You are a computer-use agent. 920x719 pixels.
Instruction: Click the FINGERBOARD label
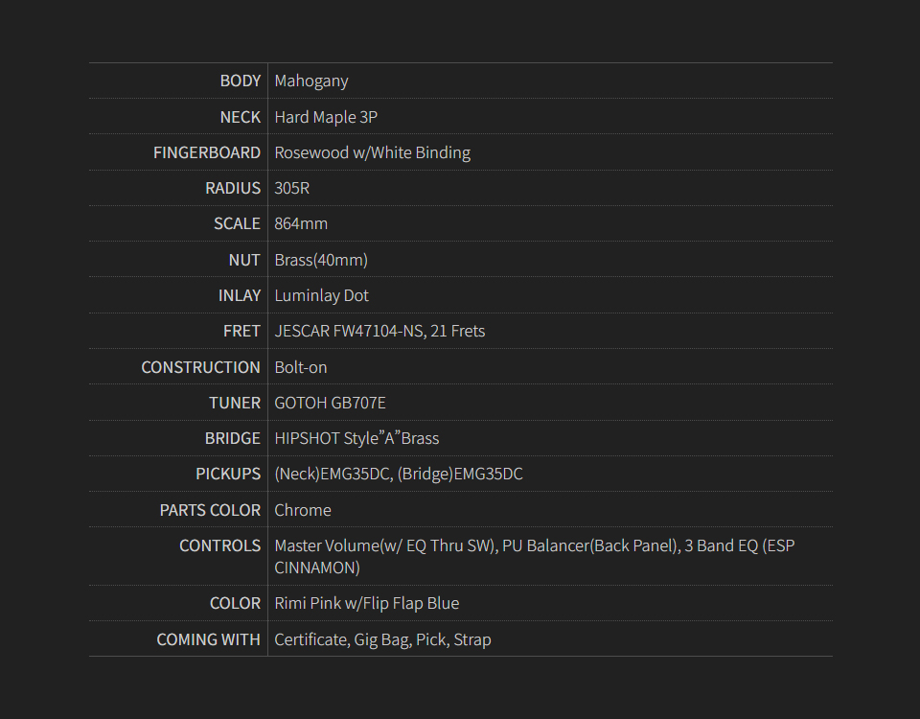coord(206,152)
